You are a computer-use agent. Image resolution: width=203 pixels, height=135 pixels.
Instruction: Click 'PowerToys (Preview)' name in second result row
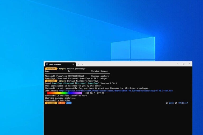pos(56,79)
